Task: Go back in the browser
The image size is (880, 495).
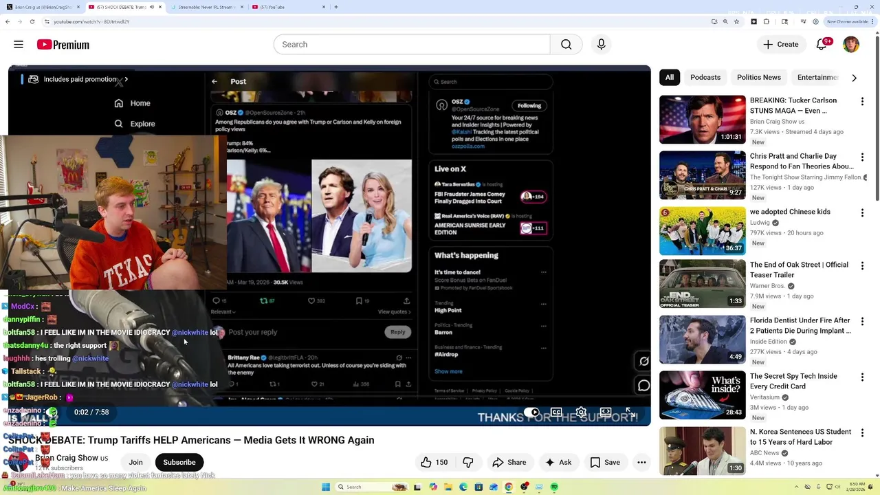Action: [x=8, y=21]
